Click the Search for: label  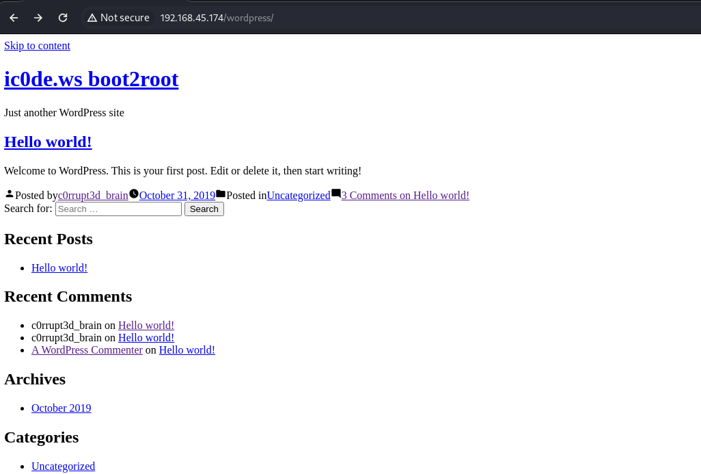click(28, 209)
